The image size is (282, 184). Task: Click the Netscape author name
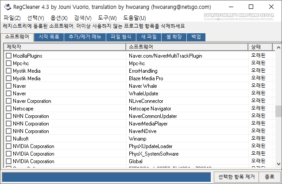pyautogui.click(x=23, y=109)
